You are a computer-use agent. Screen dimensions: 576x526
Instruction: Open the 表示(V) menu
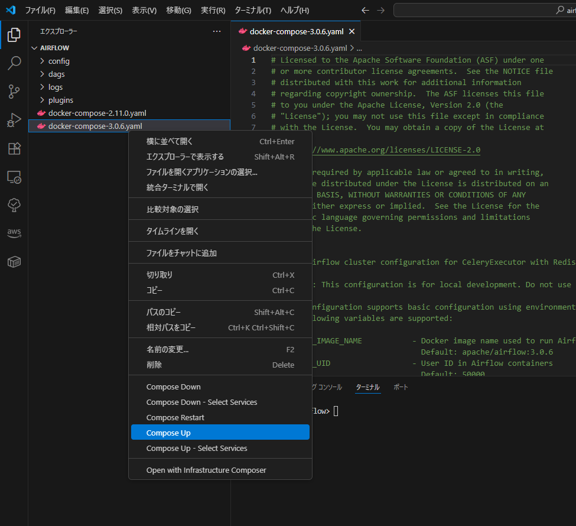pyautogui.click(x=144, y=10)
